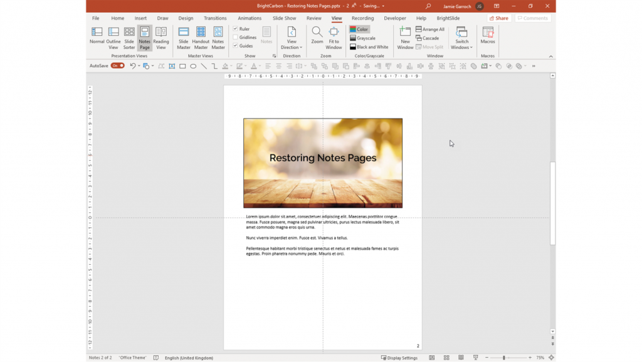Switch to Slide Sorter view from status bar

[446, 357]
